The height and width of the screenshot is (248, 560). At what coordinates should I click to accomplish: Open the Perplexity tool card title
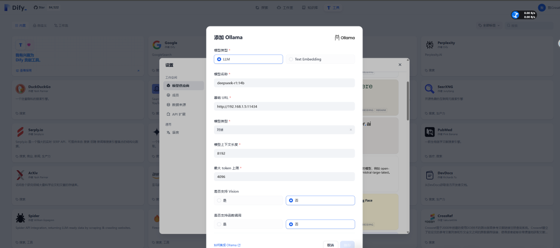pyautogui.click(x=446, y=43)
